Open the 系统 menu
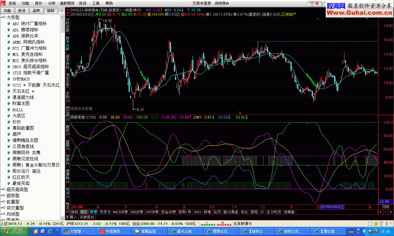 click(12, 3)
